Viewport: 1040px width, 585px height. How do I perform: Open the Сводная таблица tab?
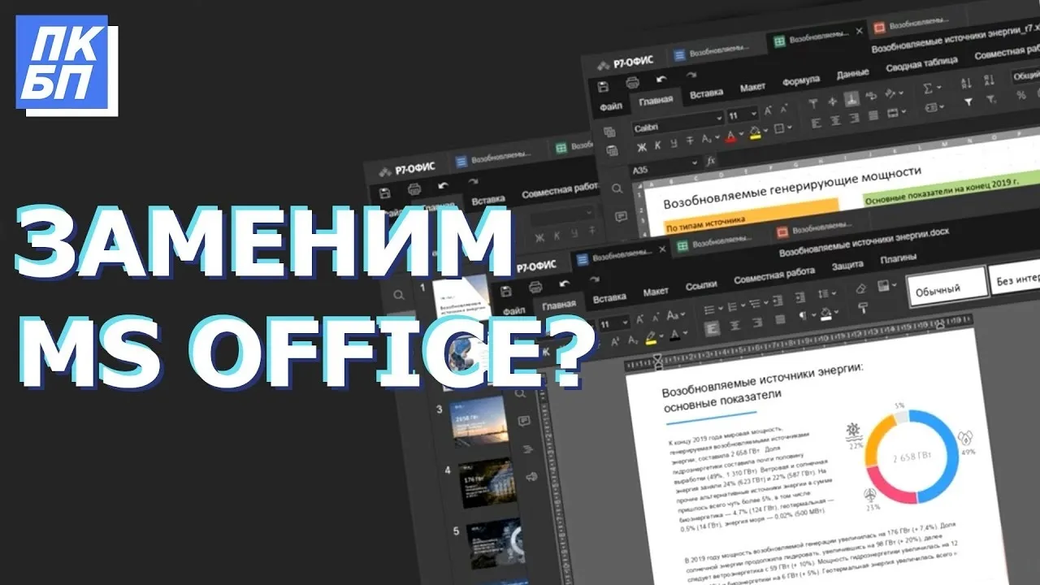point(923,66)
